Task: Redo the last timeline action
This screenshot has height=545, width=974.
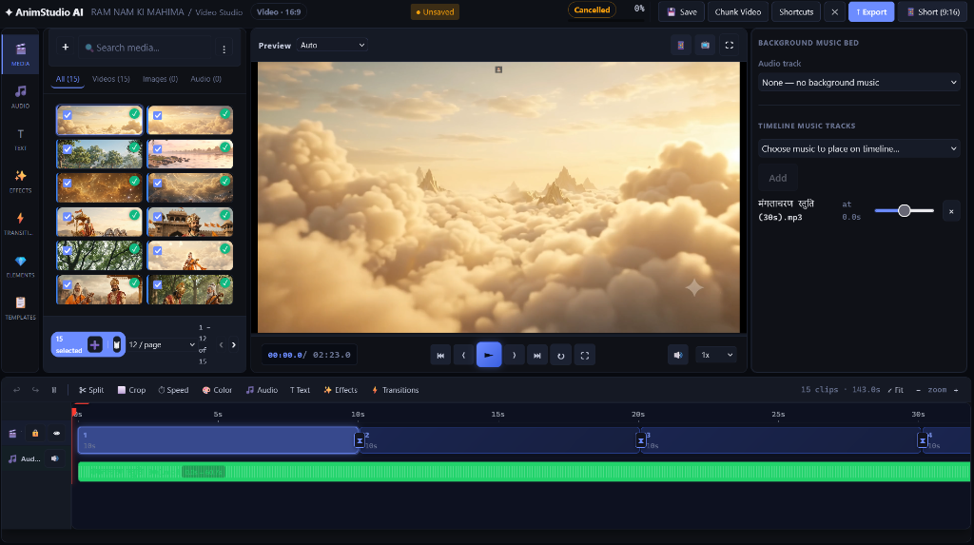Action: (35, 390)
